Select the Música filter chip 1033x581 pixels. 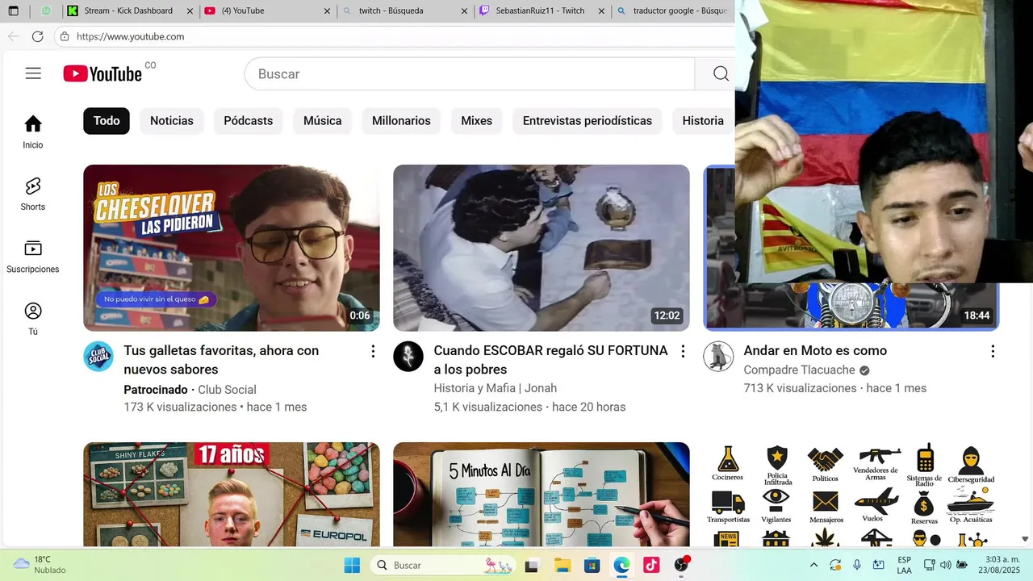coord(323,121)
